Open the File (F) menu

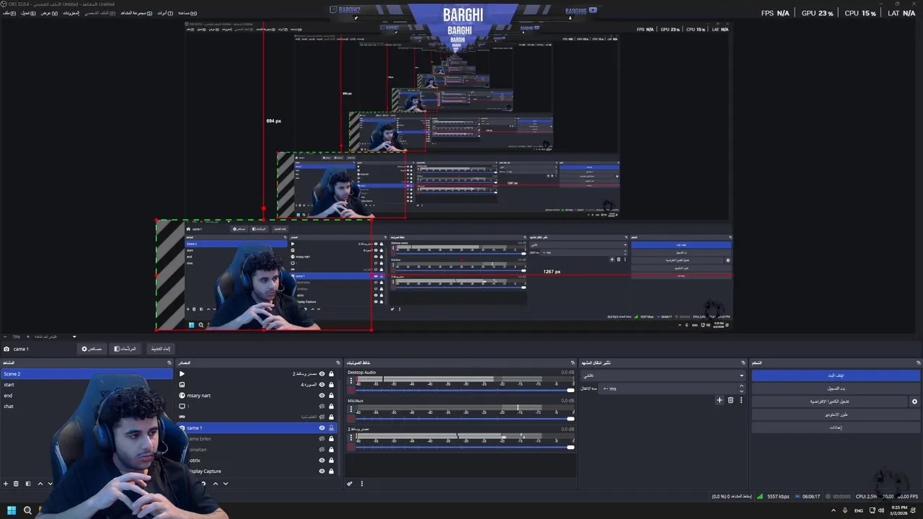tap(9, 13)
